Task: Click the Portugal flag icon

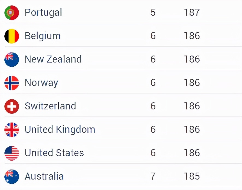Action: click(x=12, y=13)
